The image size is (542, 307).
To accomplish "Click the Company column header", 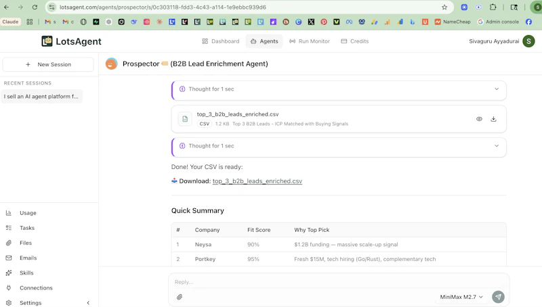I will click(207, 230).
